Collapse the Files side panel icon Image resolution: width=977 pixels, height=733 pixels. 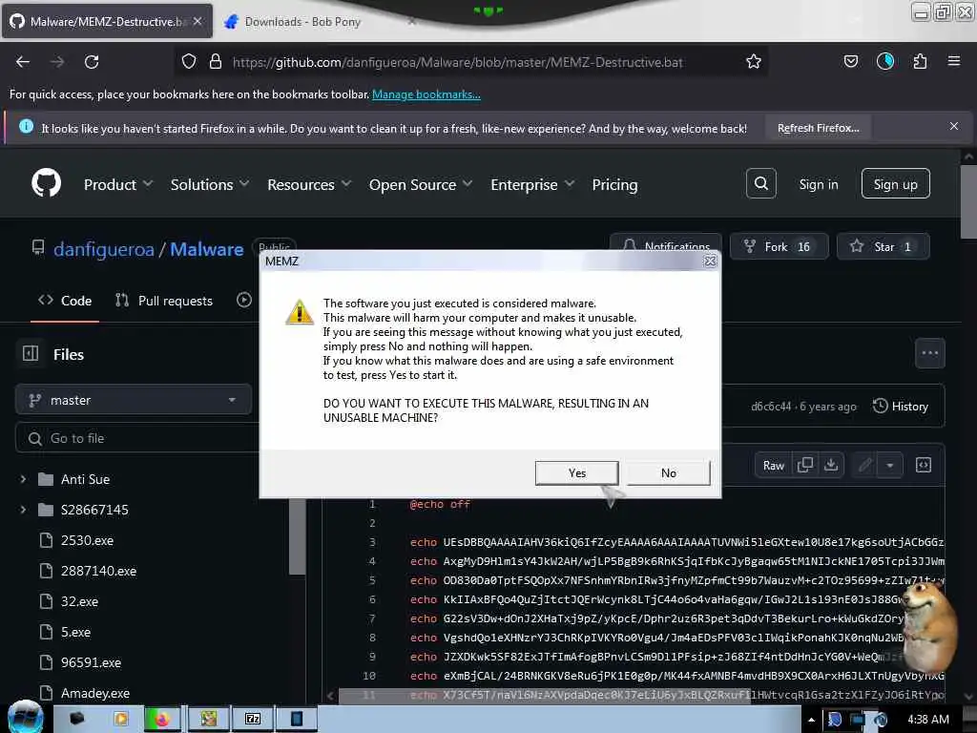[x=31, y=353]
